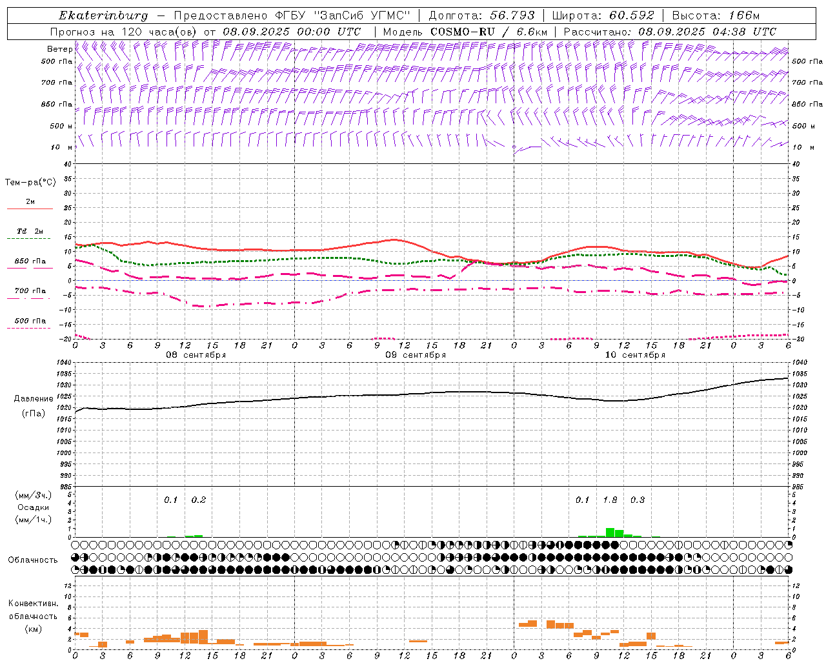Viewport: 826px width, 661px height.
Task: Click the Ekaterinburg station title
Action: click(x=103, y=15)
